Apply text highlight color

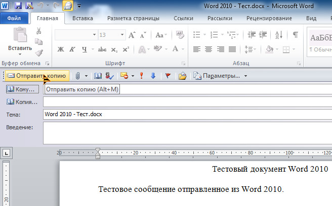point(158,49)
